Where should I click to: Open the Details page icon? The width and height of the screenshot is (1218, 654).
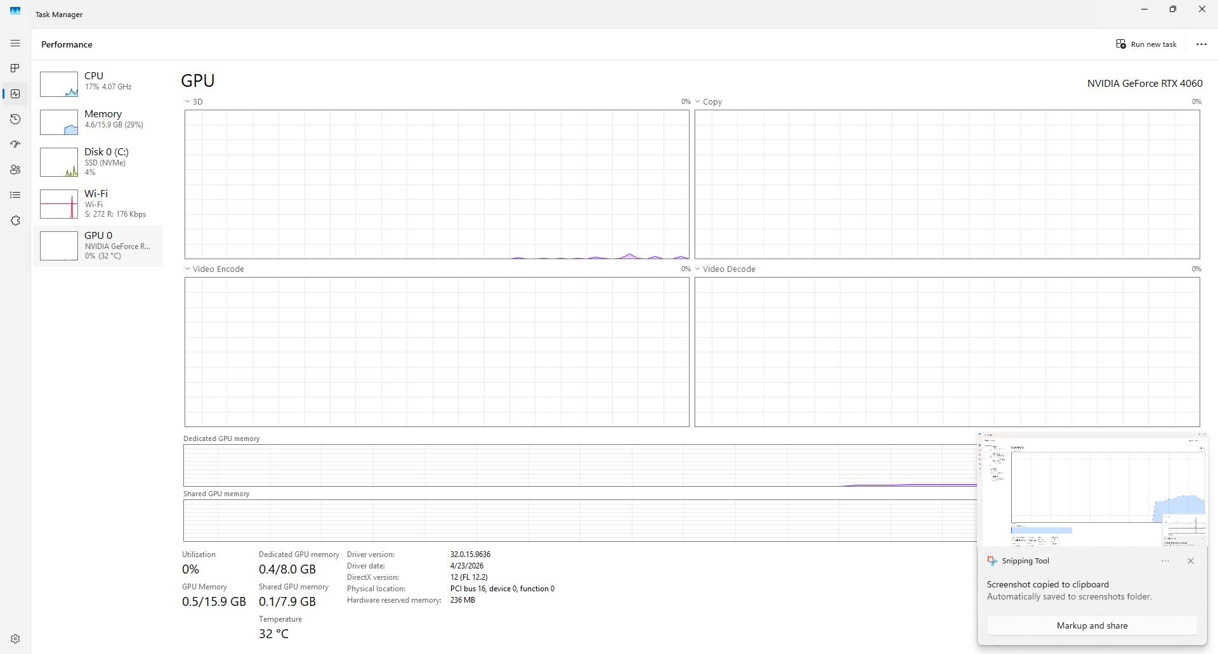15,195
